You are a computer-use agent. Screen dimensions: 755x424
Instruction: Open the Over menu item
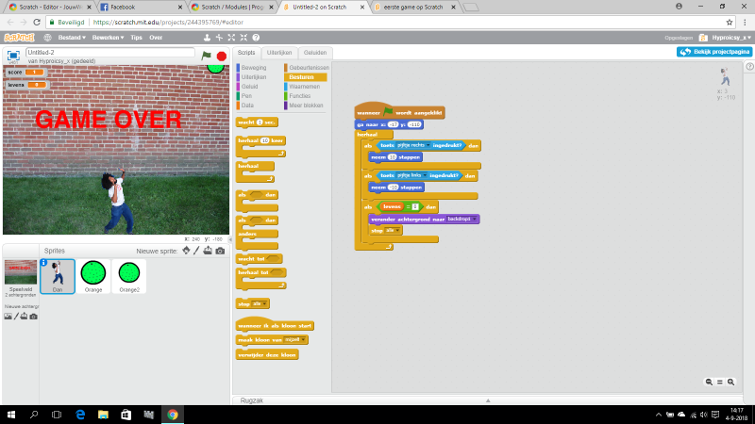coord(156,38)
